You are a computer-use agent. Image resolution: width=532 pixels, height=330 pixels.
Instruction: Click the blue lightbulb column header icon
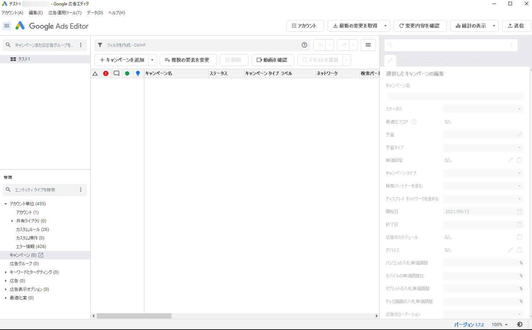pos(138,73)
